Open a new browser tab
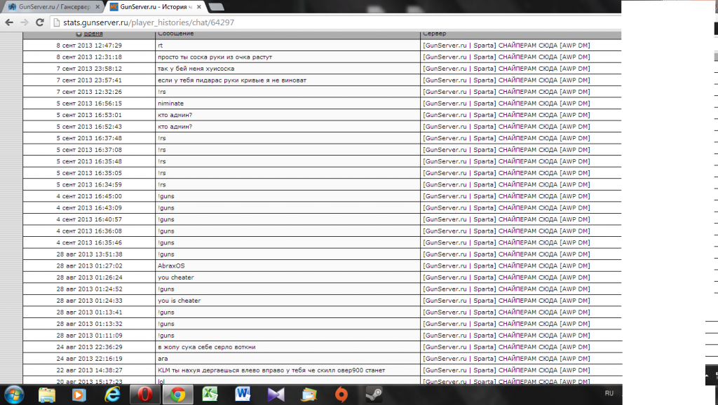718x405 pixels. click(x=217, y=7)
